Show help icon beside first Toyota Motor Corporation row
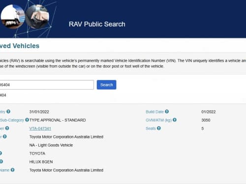246x184 pixels. coord(5,136)
